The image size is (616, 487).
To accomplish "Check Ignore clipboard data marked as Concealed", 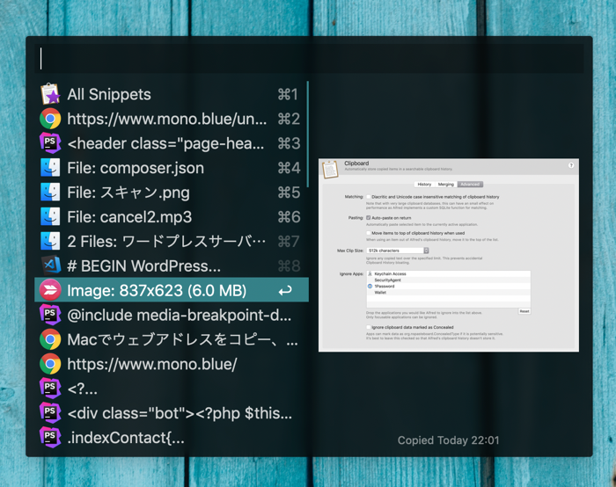I will [x=368, y=326].
